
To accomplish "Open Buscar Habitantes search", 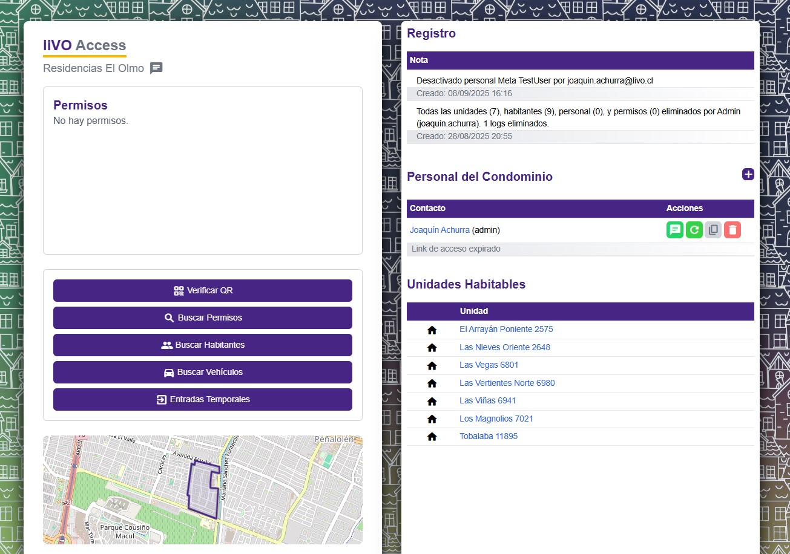I will tap(203, 345).
